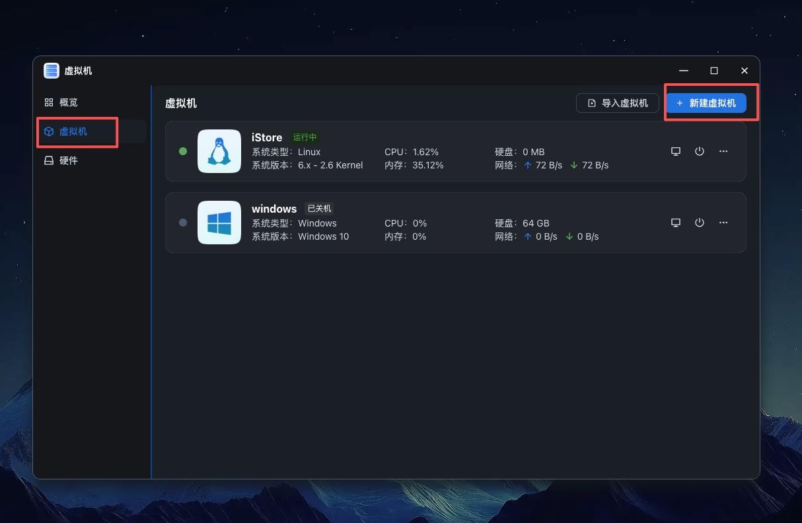Viewport: 802px width, 523px height.
Task: Click 新建虚拟机 button
Action: [x=706, y=103]
